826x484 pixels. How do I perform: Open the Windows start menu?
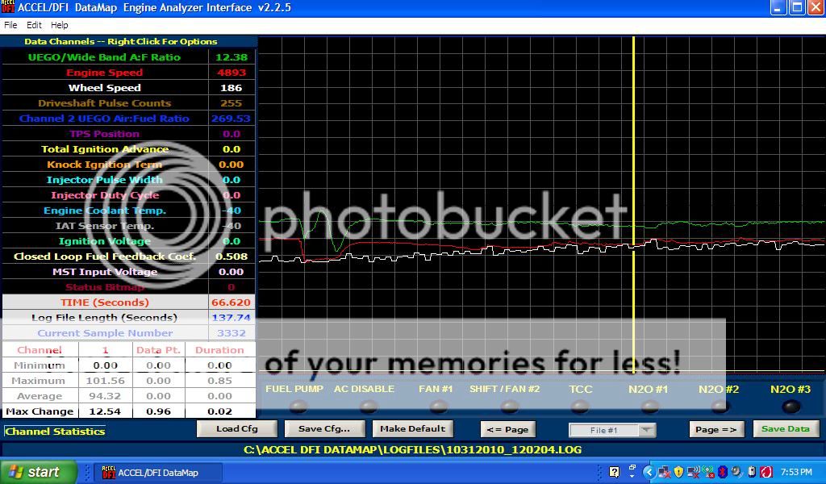pyautogui.click(x=38, y=472)
